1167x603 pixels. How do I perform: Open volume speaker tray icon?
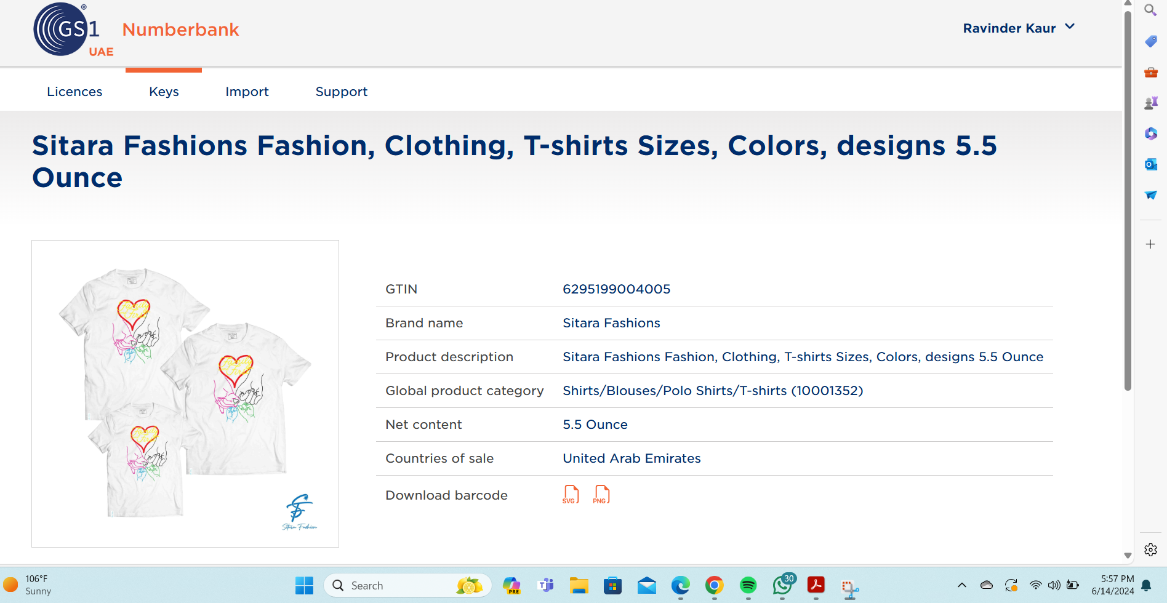click(1054, 585)
